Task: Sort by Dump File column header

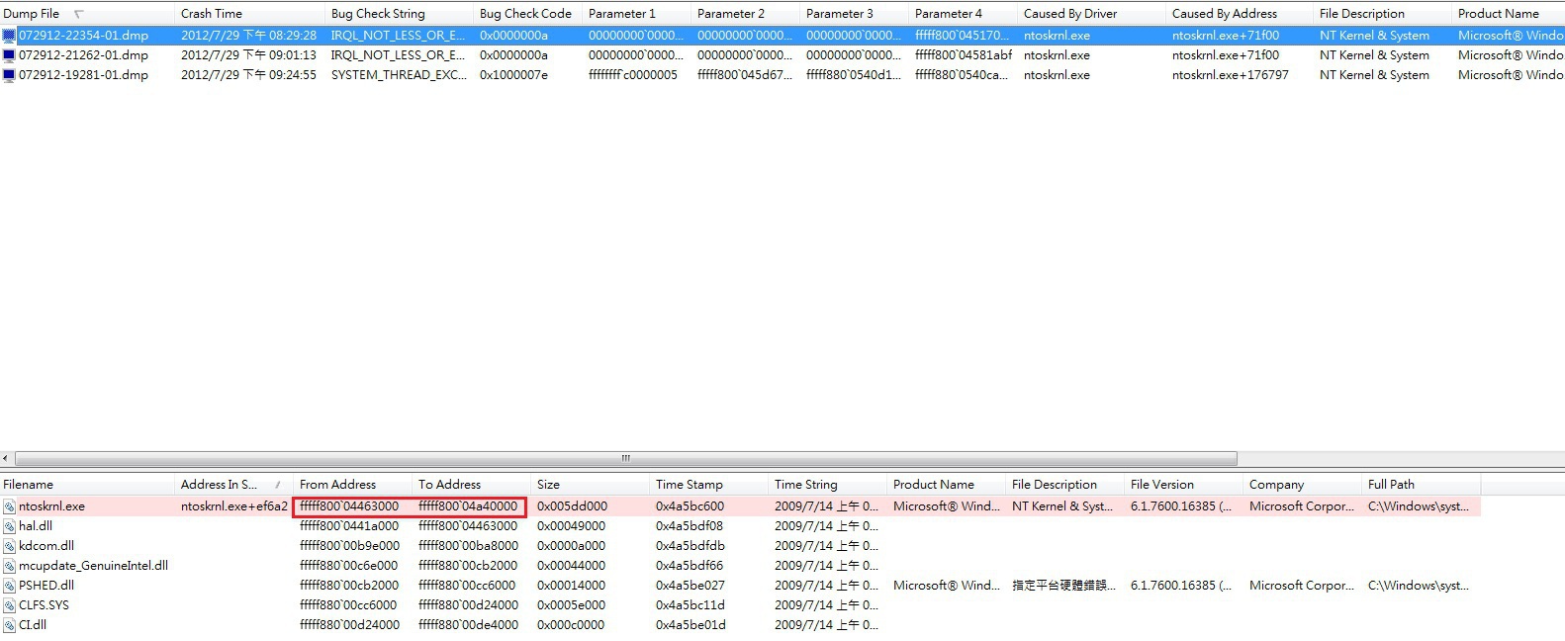Action: click(x=32, y=14)
